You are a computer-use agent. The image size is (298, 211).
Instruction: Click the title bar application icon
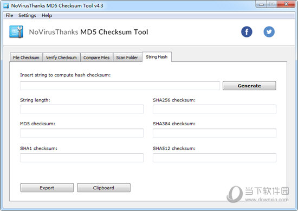click(6, 6)
